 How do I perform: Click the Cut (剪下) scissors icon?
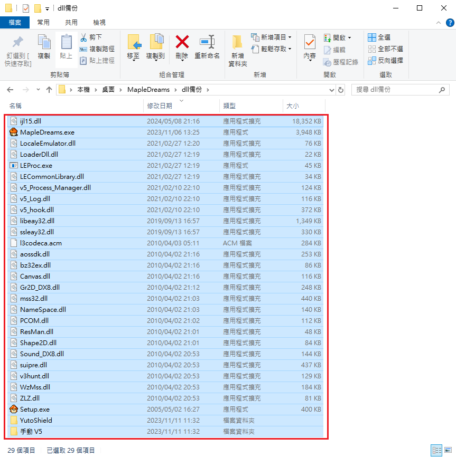(x=83, y=37)
